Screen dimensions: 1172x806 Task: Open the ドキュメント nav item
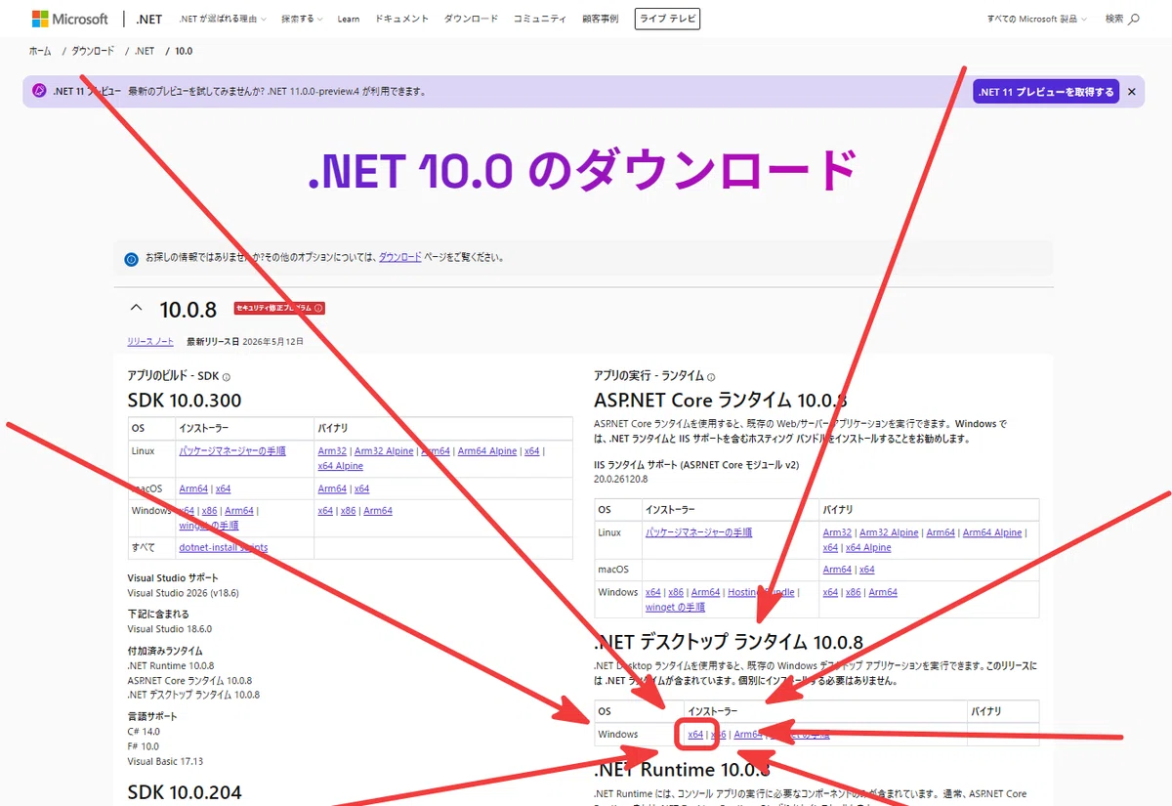click(x=401, y=19)
